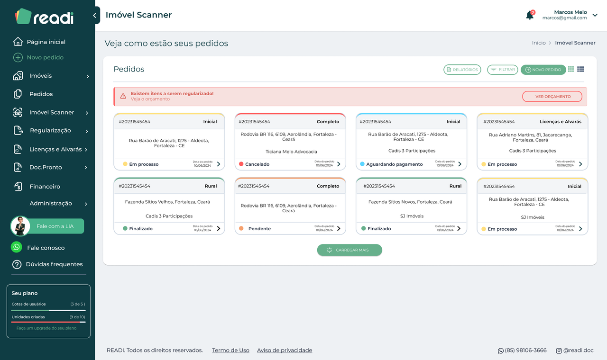Go to Página inicial in sidebar
Viewport: 607px width, 360px height.
click(46, 42)
